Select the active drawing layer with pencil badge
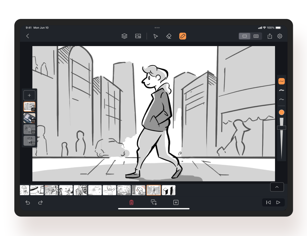This screenshot has height=236, width=307. 29,106
